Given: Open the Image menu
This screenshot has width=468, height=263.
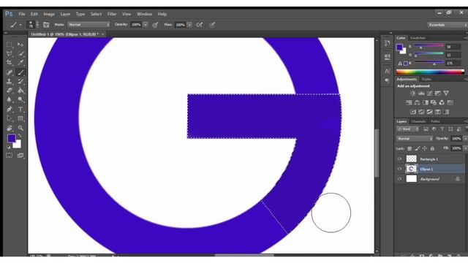Looking at the screenshot, I should 49,14.
